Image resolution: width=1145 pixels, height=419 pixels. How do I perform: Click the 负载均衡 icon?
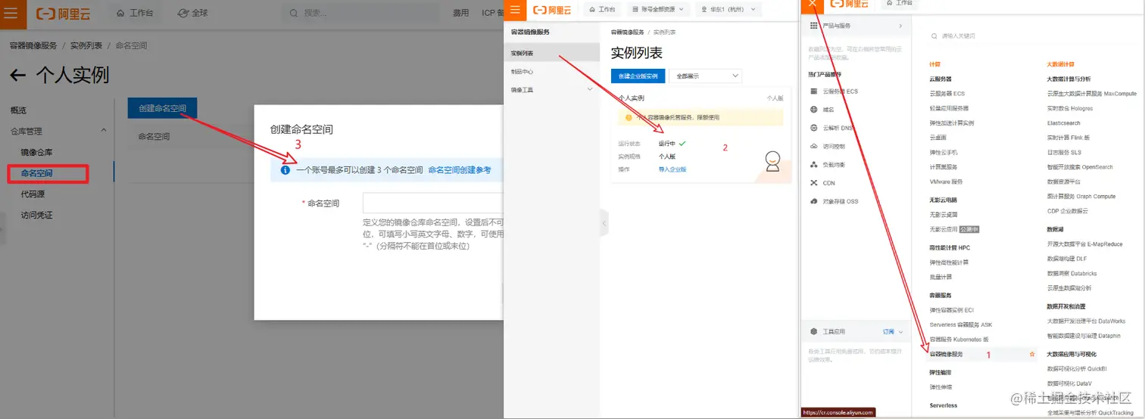pyautogui.click(x=813, y=164)
